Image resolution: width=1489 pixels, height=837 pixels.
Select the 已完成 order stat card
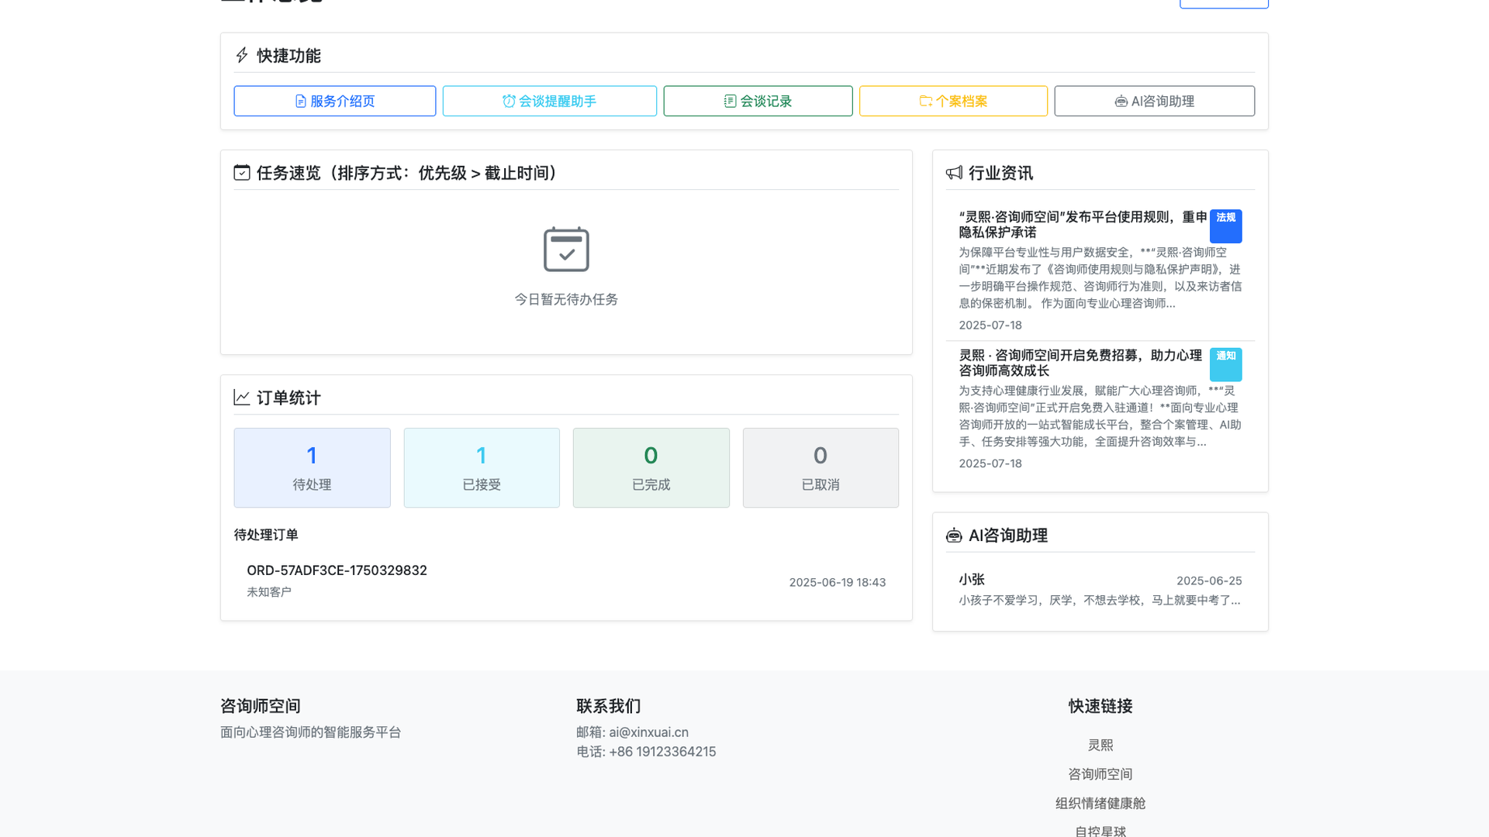651,468
